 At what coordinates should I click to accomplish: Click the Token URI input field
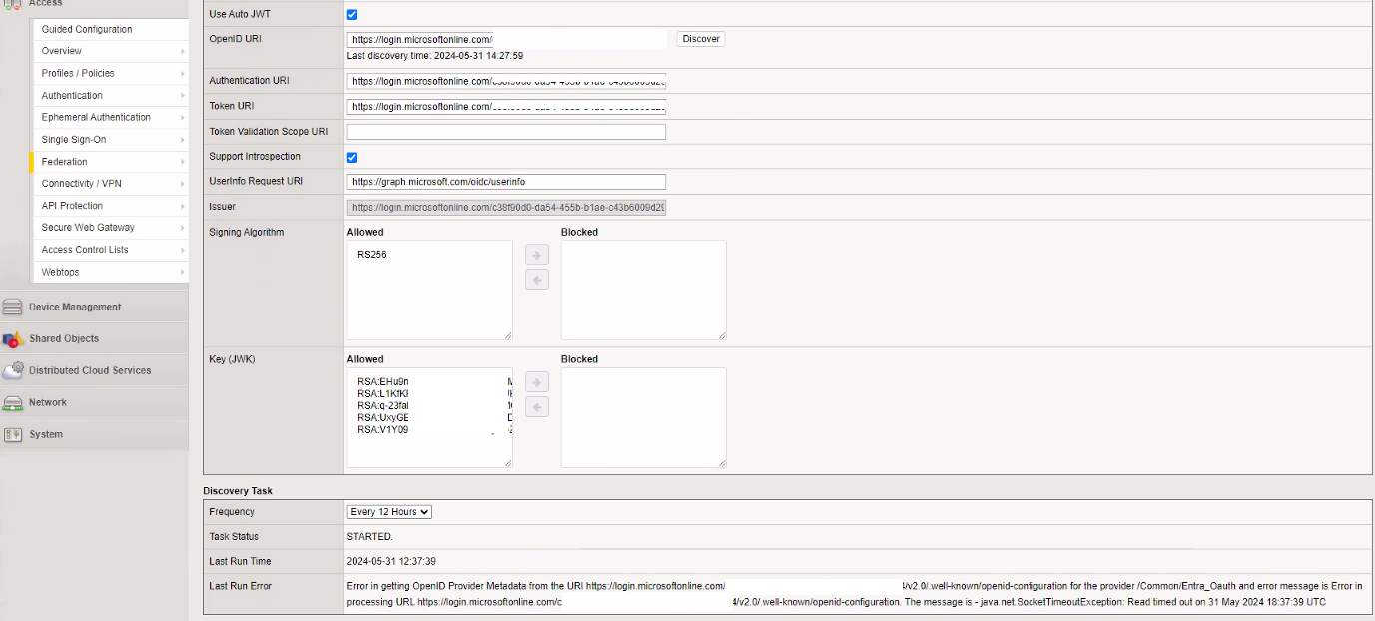(x=506, y=106)
